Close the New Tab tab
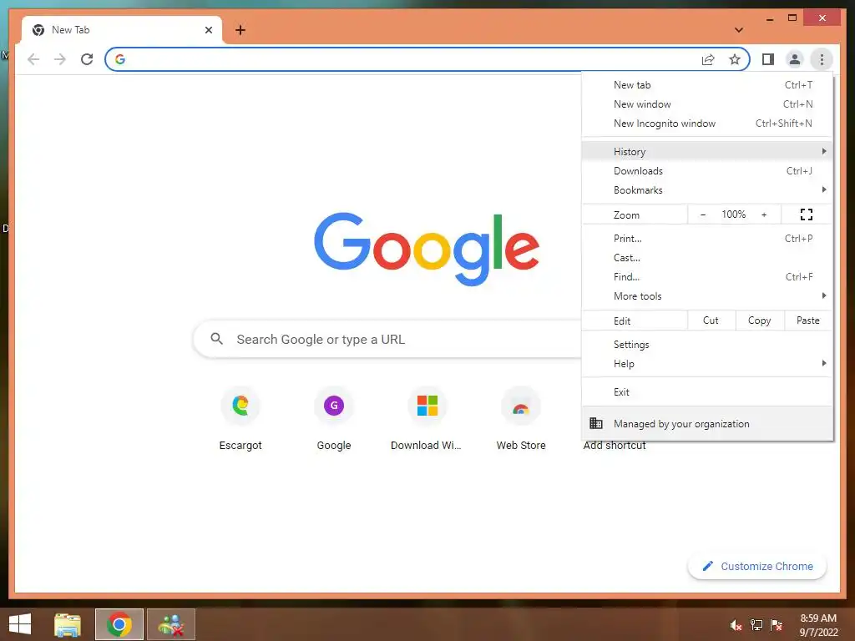The width and height of the screenshot is (855, 641). pyautogui.click(x=208, y=30)
